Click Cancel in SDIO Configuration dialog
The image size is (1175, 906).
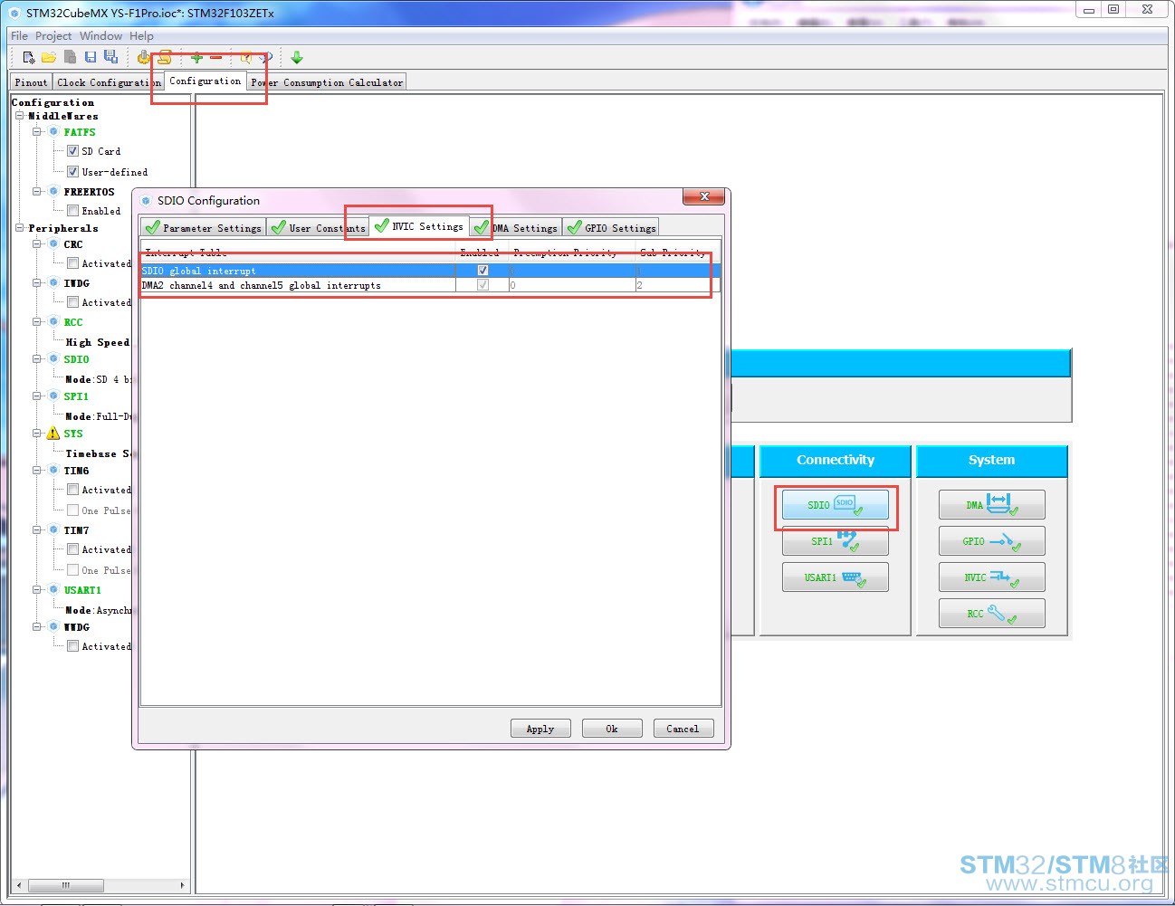(x=683, y=729)
